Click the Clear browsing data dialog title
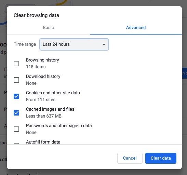This screenshot has height=175, width=187. (36, 15)
